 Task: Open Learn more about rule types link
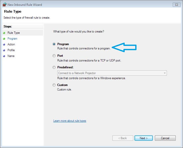(x=70, y=121)
